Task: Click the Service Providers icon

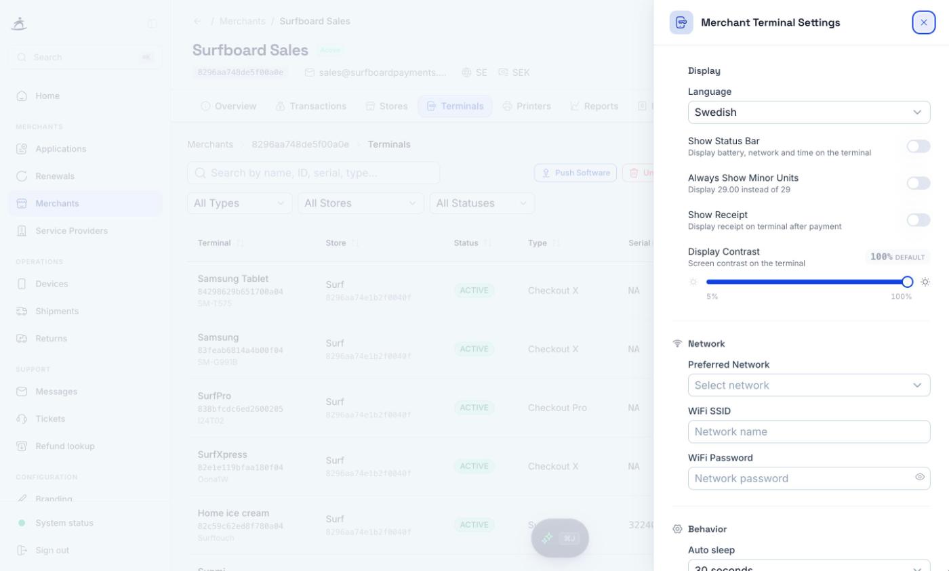Action: [x=22, y=231]
